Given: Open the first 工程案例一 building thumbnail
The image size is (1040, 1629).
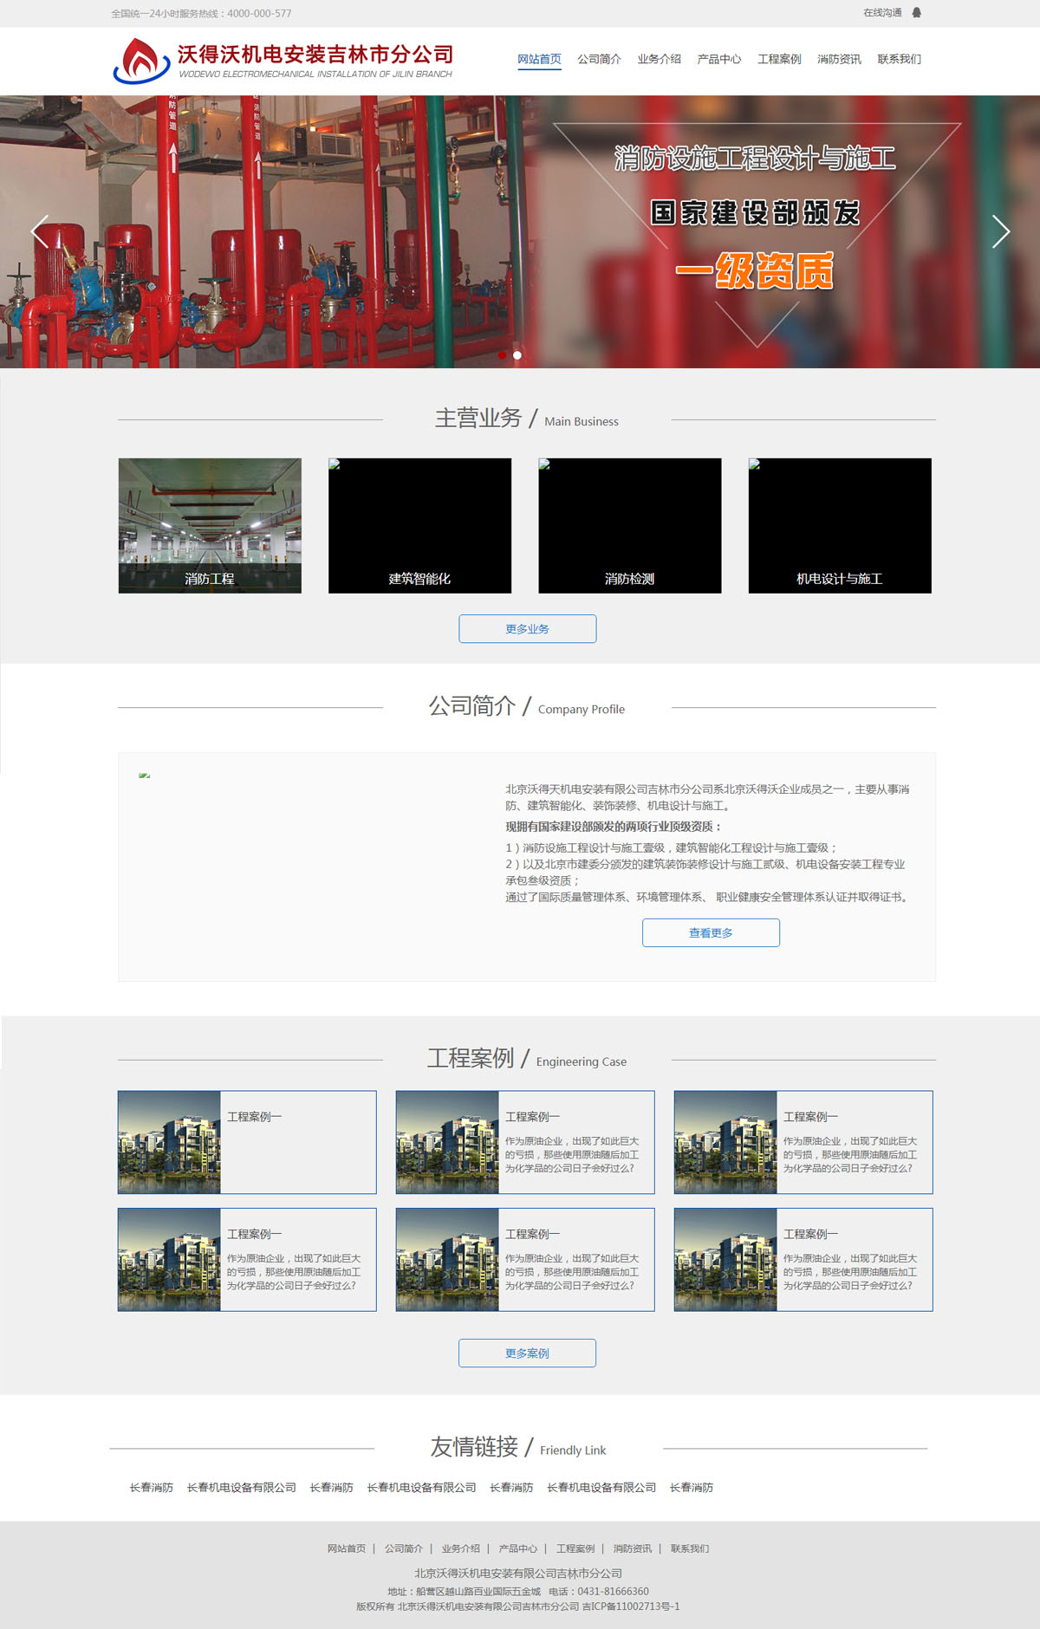Looking at the screenshot, I should coord(170,1142).
